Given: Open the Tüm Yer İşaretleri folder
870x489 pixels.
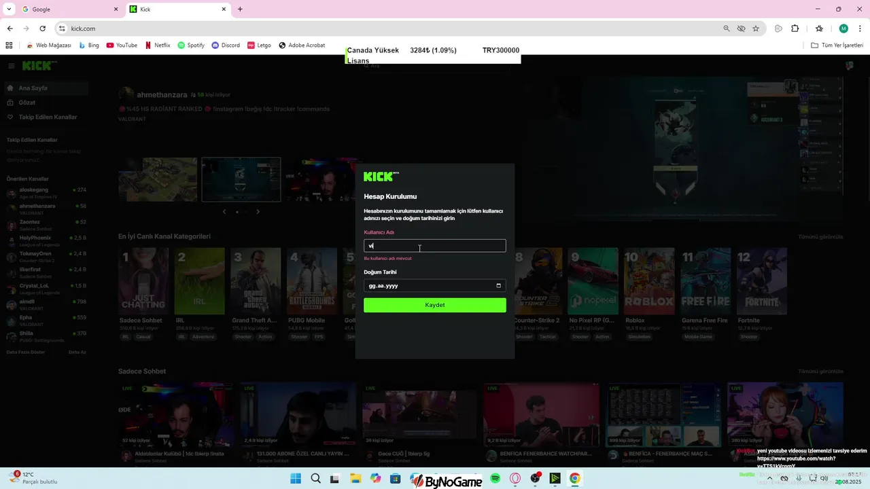Looking at the screenshot, I should coord(837,46).
